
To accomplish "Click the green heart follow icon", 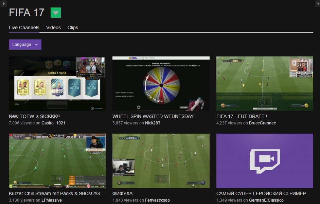I will tap(55, 13).
